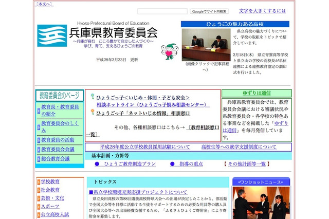Open 高校生等への就学支援制度について link
329x219 pixels.
[x=239, y=147]
